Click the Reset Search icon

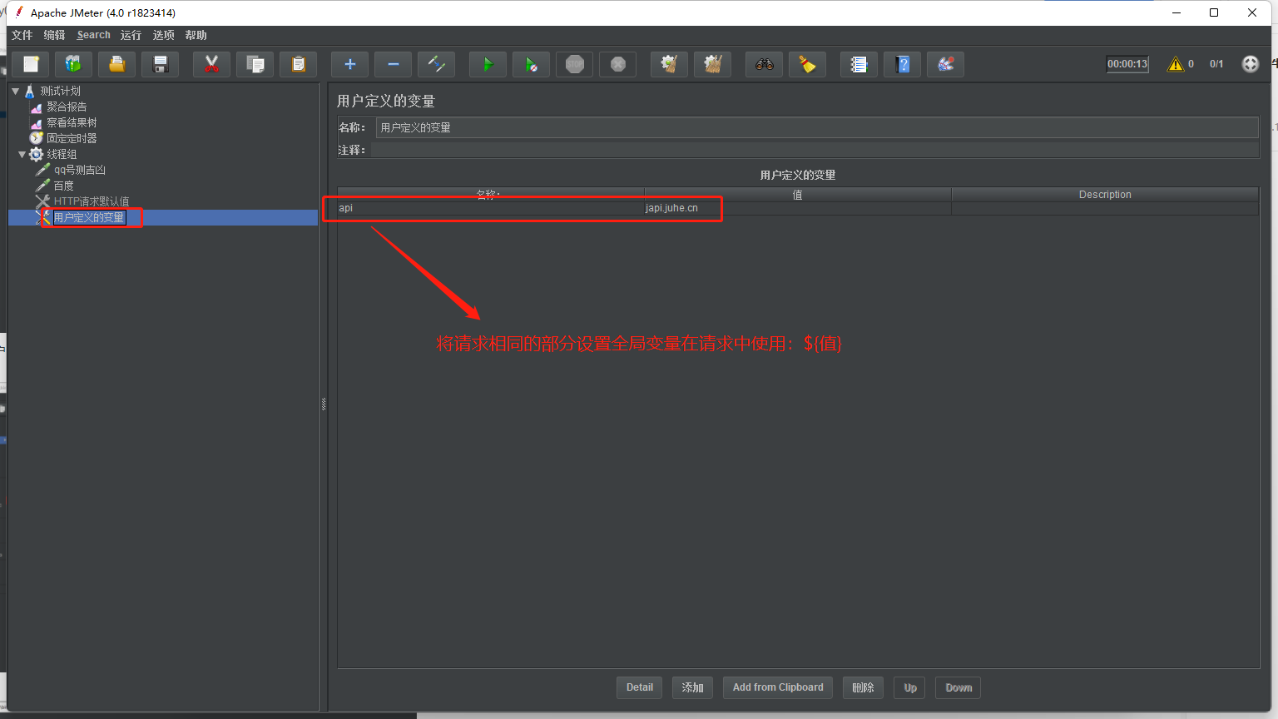coord(808,64)
